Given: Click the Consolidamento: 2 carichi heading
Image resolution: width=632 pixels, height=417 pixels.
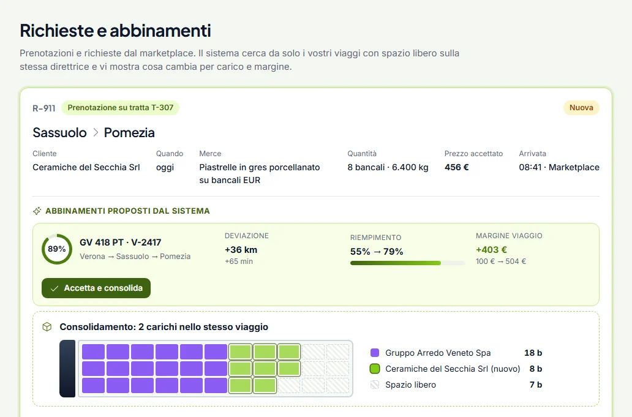Looking at the screenshot, I should (x=164, y=327).
